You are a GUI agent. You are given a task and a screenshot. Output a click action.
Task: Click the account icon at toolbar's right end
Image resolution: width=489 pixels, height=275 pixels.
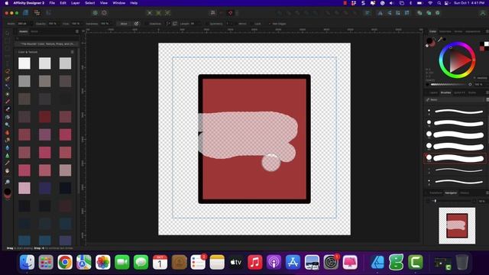tap(483, 13)
